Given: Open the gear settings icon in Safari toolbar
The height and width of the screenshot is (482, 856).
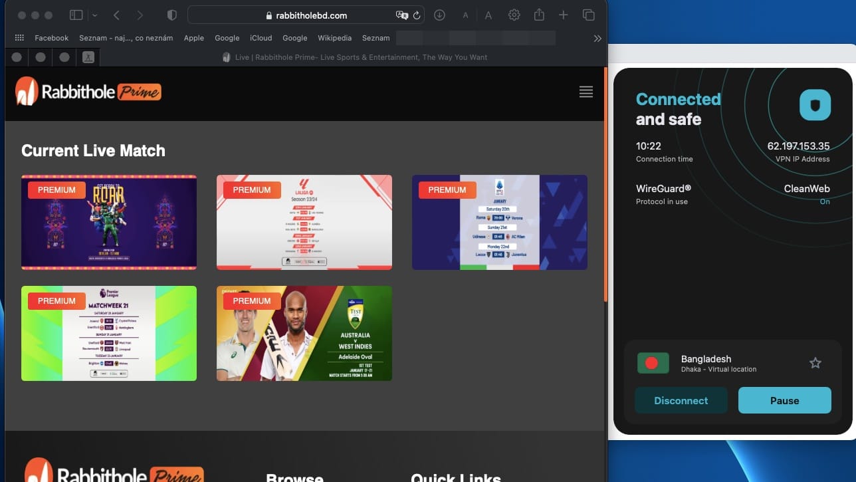Looking at the screenshot, I should [x=514, y=15].
